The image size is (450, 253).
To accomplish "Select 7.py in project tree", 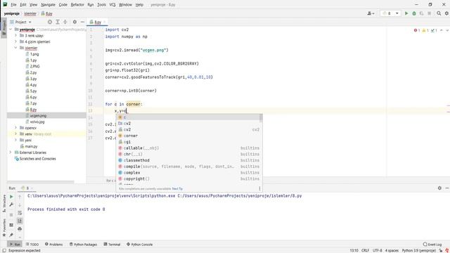I will [x=33, y=103].
